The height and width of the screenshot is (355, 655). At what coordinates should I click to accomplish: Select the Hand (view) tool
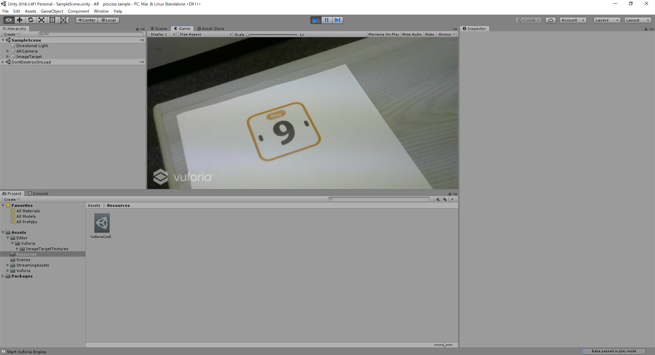pos(9,20)
